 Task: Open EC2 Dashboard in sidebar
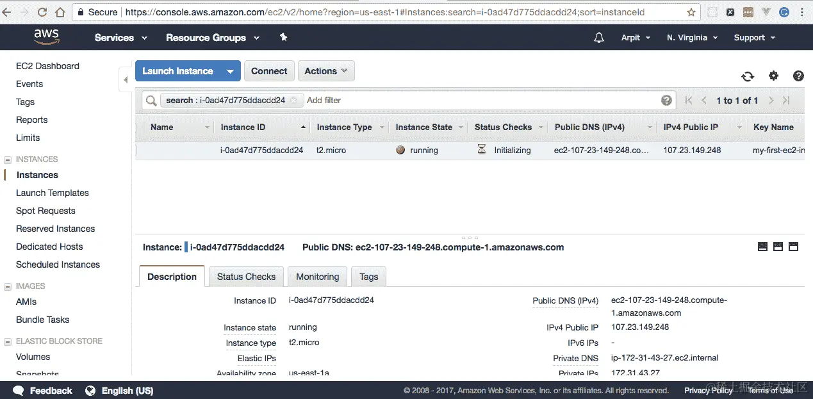click(47, 66)
